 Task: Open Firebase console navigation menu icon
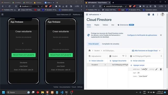point(87,15)
